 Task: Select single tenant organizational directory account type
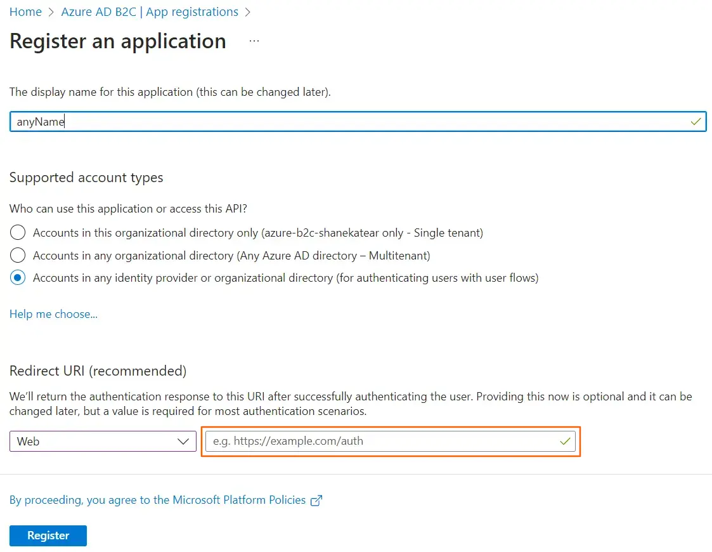17,232
